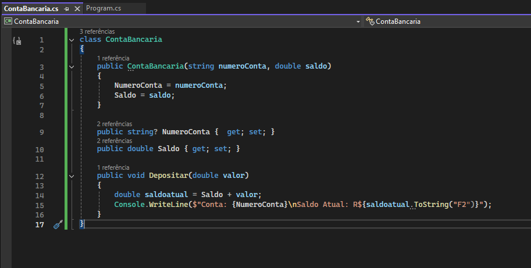Show '2 referências' above Saldo property
This screenshot has height=268, width=531.
tap(115, 141)
